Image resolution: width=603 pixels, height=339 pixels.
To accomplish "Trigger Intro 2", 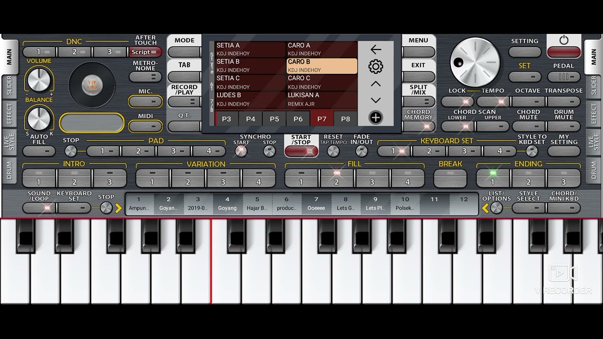I will [x=74, y=178].
